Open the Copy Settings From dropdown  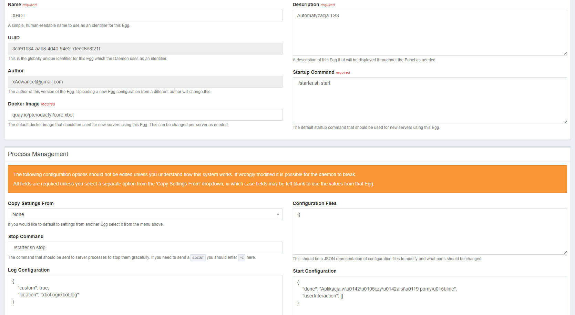pyautogui.click(x=145, y=214)
